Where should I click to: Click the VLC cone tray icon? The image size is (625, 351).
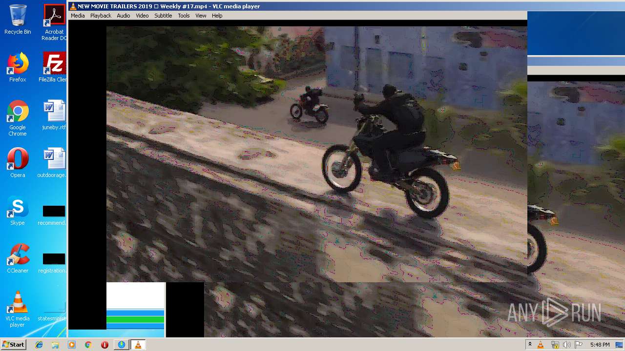click(541, 345)
